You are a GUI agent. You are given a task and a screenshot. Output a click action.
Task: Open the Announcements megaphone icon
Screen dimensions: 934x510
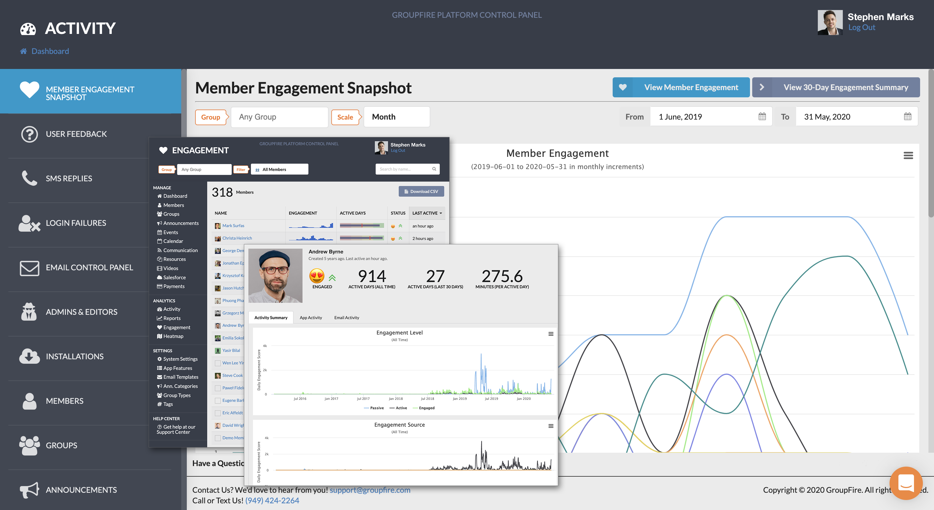[29, 490]
